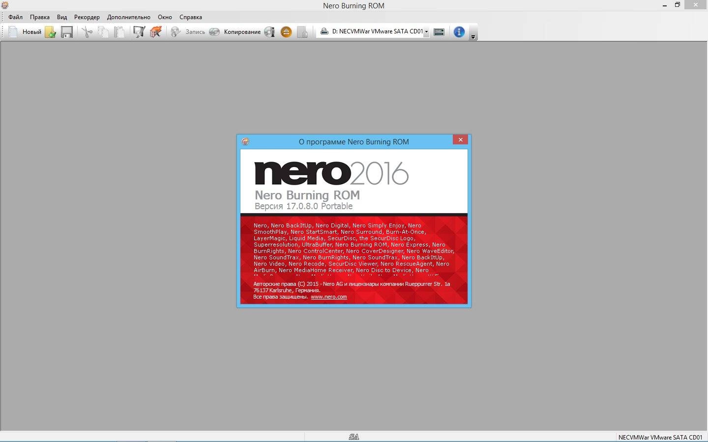Save compilation with the floppy disk icon
The width and height of the screenshot is (708, 442).
67,32
